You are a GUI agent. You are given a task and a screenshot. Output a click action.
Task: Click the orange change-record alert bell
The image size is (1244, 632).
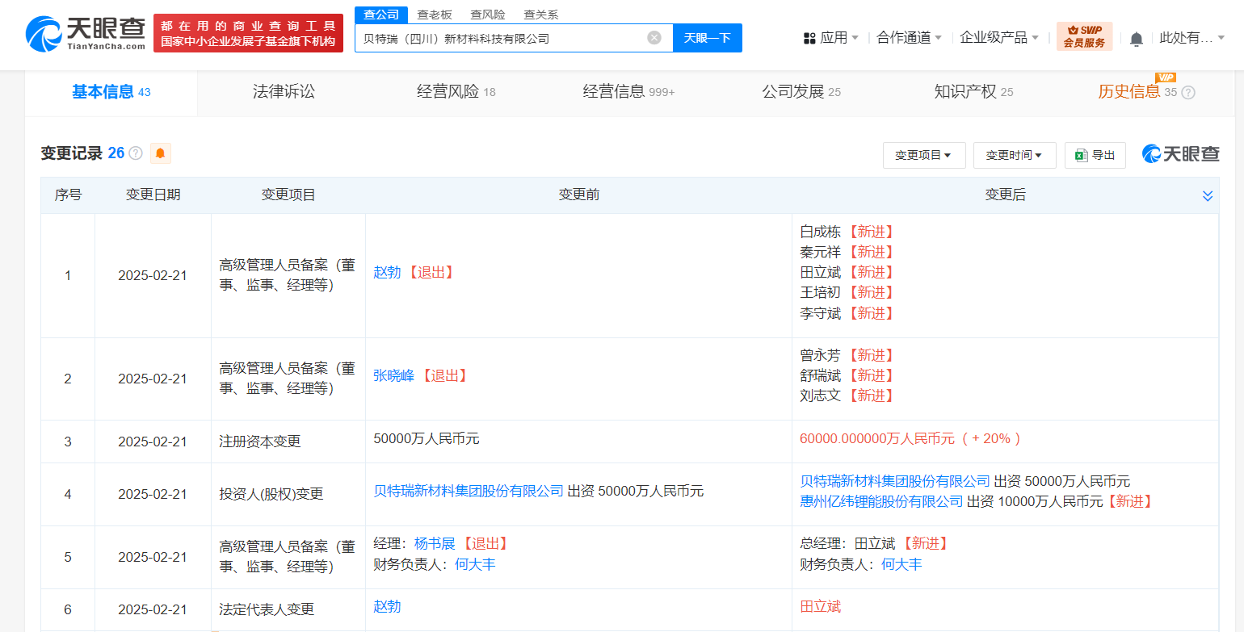[x=160, y=153]
